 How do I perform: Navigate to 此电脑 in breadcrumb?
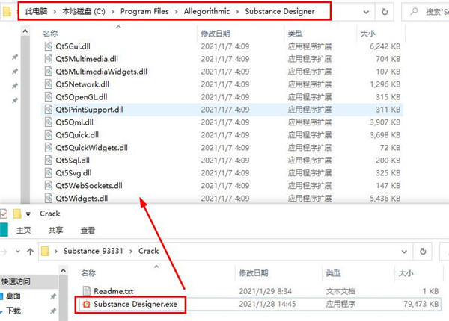pyautogui.click(x=37, y=11)
